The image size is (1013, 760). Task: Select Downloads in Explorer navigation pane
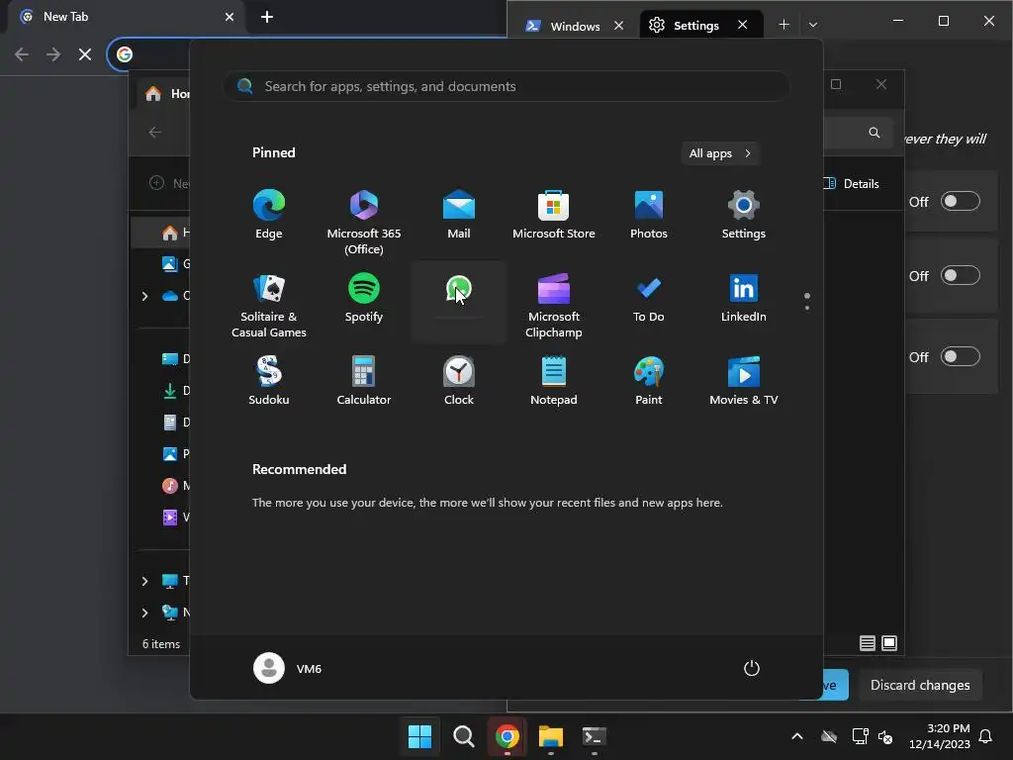[x=174, y=390]
